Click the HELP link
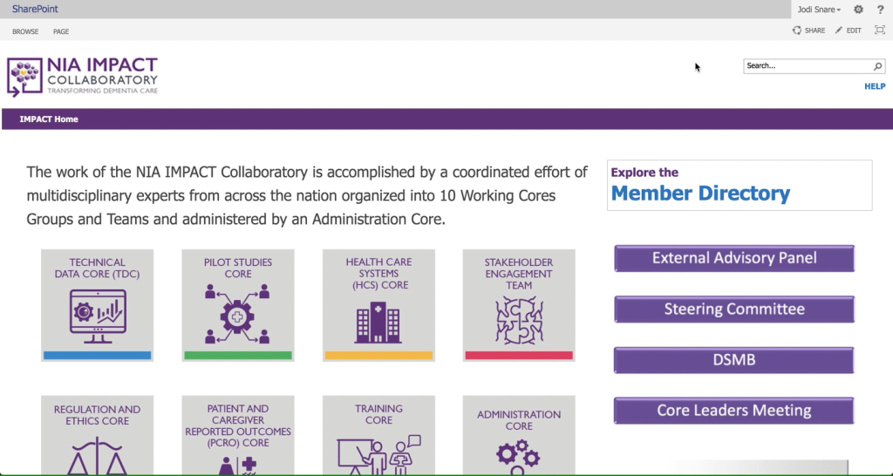 pyautogui.click(x=875, y=86)
